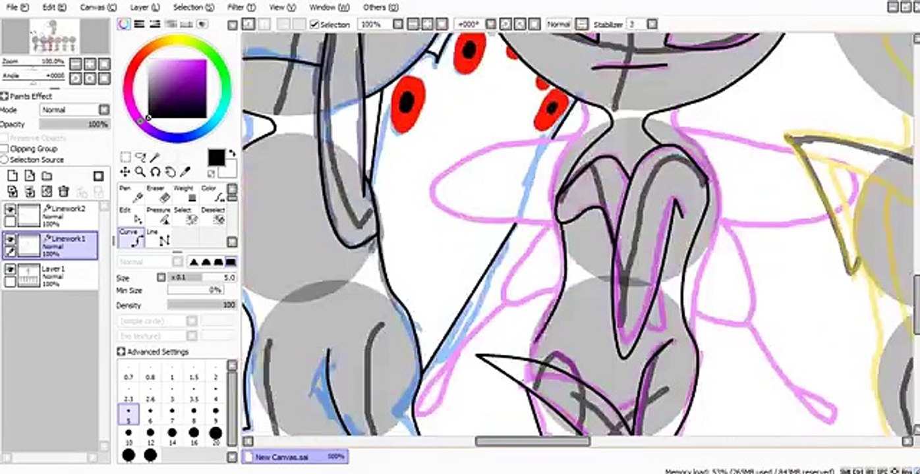Collapse the Paints Effect section
The image size is (920, 474).
click(4, 96)
